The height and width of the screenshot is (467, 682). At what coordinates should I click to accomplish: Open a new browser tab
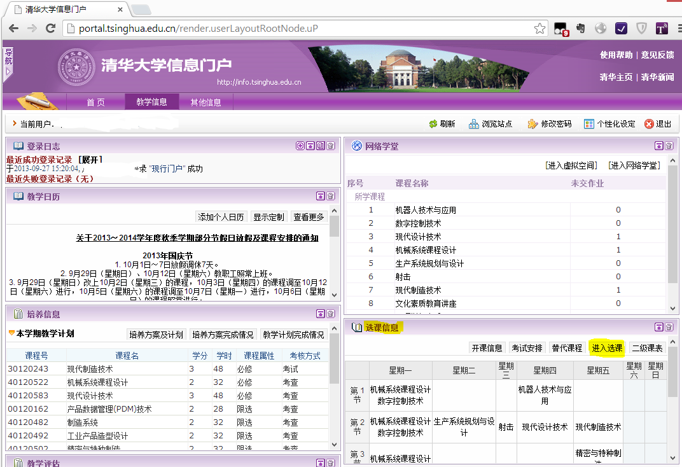click(x=141, y=10)
